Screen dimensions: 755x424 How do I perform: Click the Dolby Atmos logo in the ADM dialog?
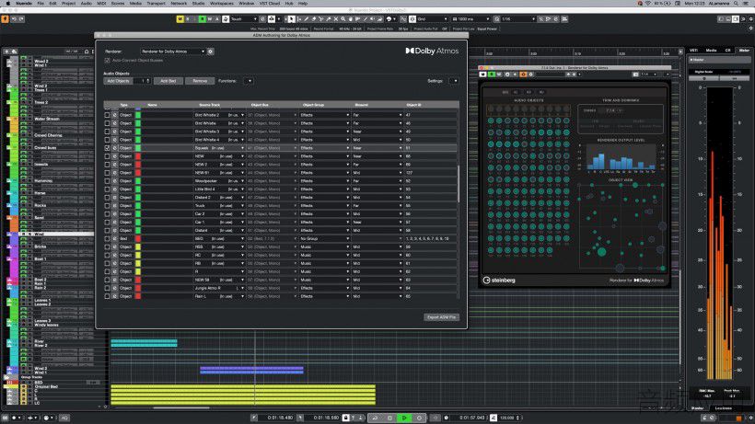pyautogui.click(x=432, y=51)
